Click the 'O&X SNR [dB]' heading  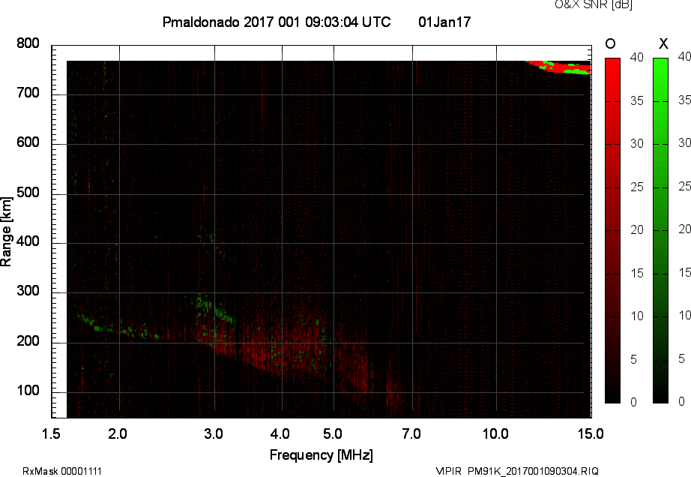[593, 4]
